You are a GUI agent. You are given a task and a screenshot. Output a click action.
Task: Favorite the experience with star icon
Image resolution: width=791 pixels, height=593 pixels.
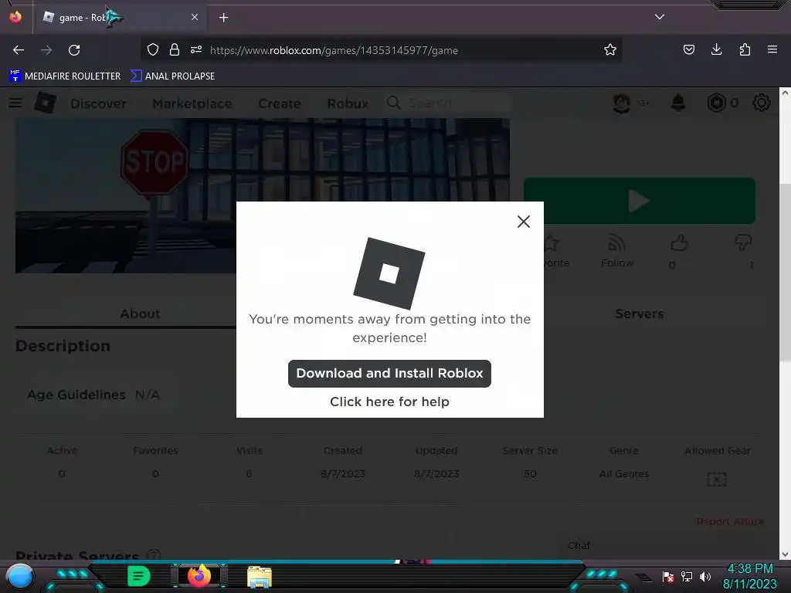(x=552, y=243)
